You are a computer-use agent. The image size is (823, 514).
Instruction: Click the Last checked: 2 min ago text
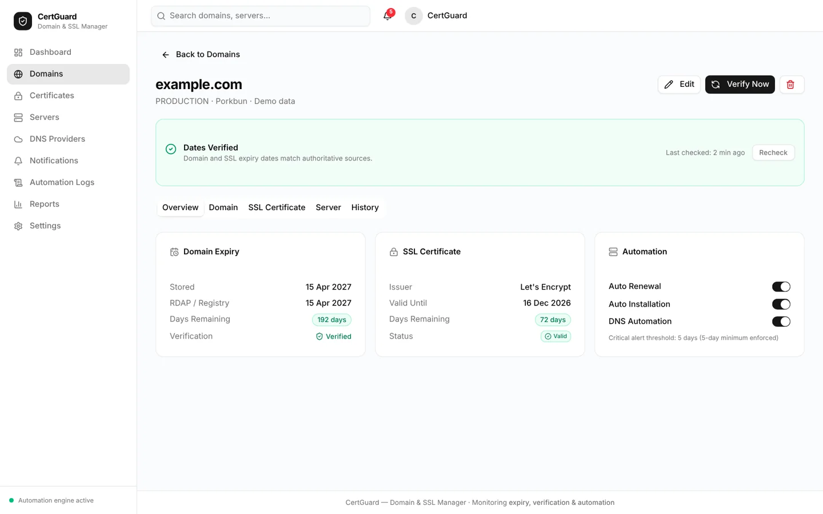point(705,153)
